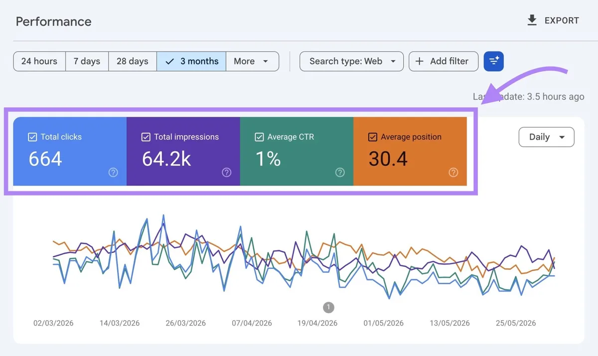Click the annotation marker numbered 1 on chart
Image resolution: width=598 pixels, height=356 pixels.
[x=328, y=307]
